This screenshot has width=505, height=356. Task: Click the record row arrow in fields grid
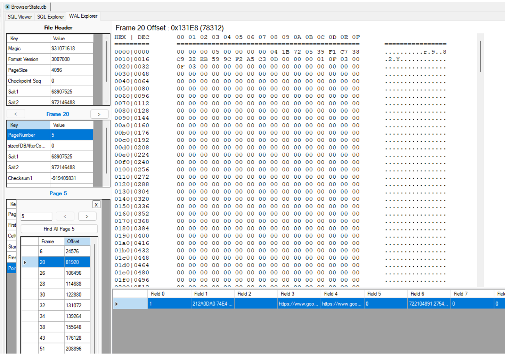117,304
